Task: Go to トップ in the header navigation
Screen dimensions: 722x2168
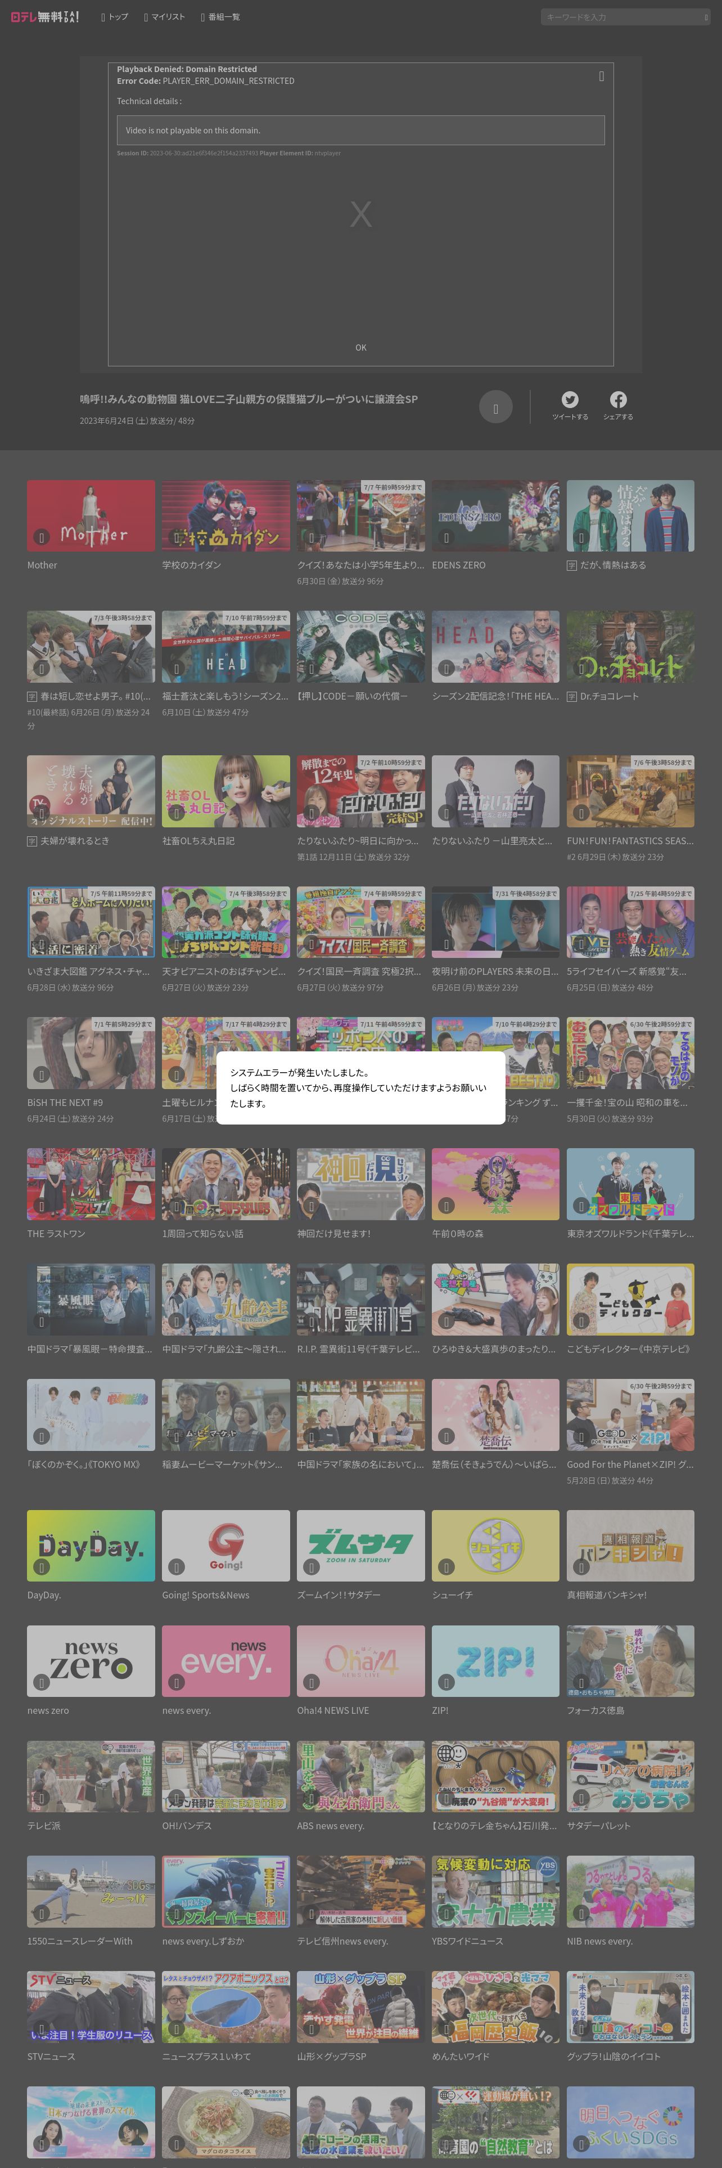Action: [115, 17]
